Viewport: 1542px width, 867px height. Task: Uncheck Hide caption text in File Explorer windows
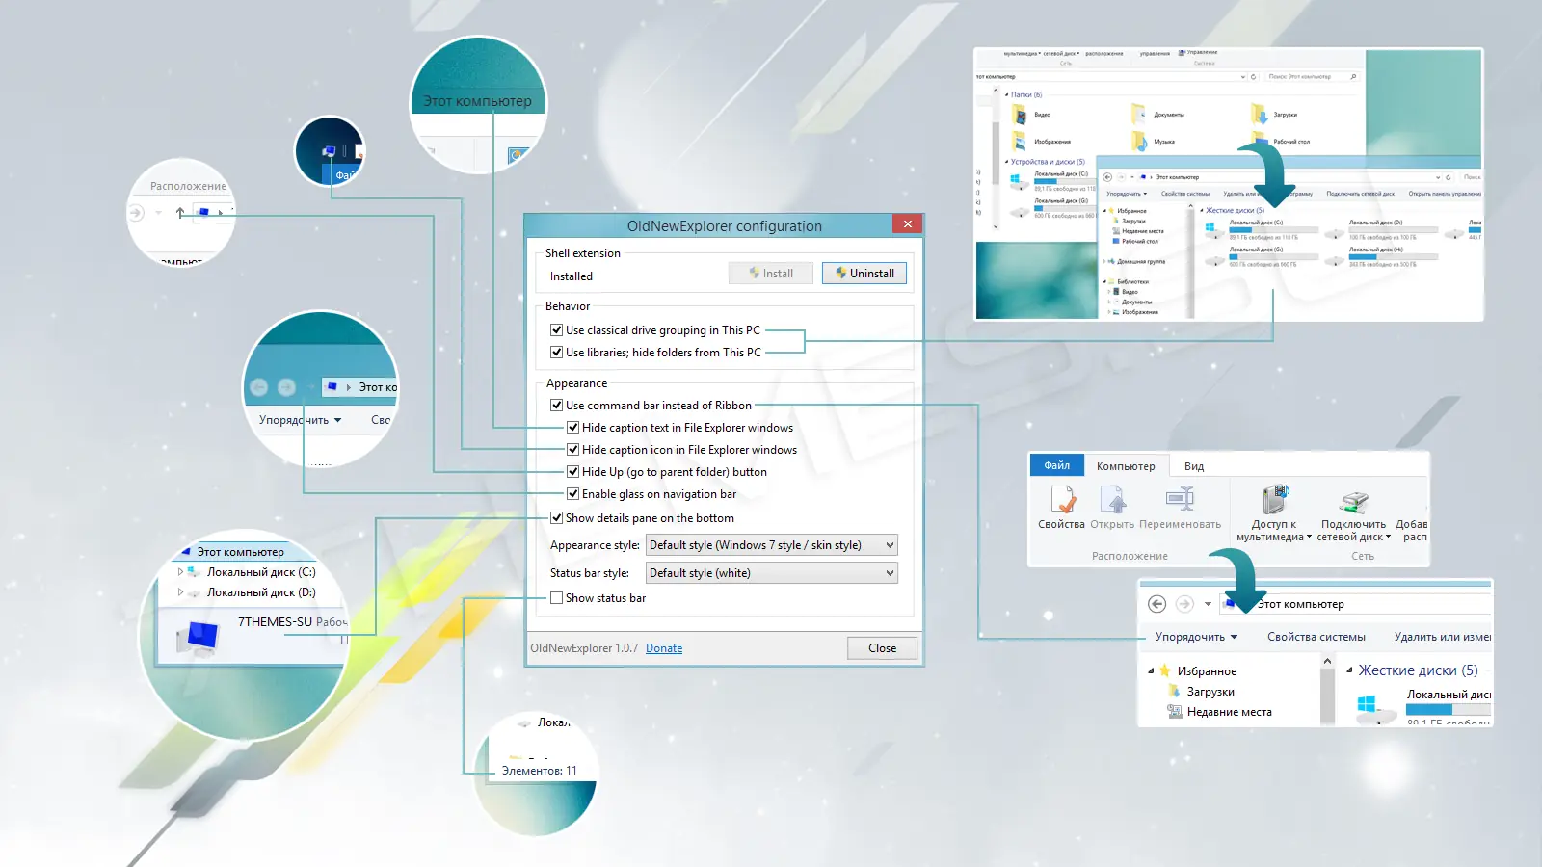572,427
